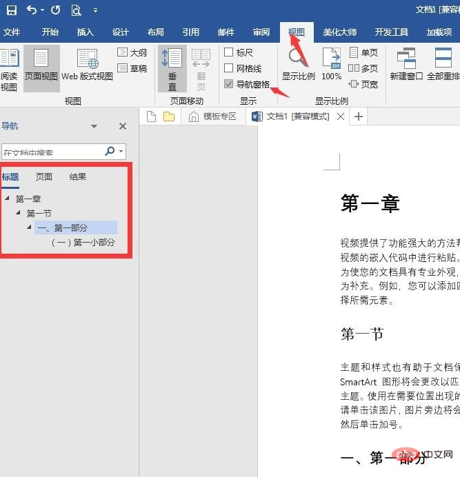Select (一)第一小部分 in navigation tree

tap(83, 243)
